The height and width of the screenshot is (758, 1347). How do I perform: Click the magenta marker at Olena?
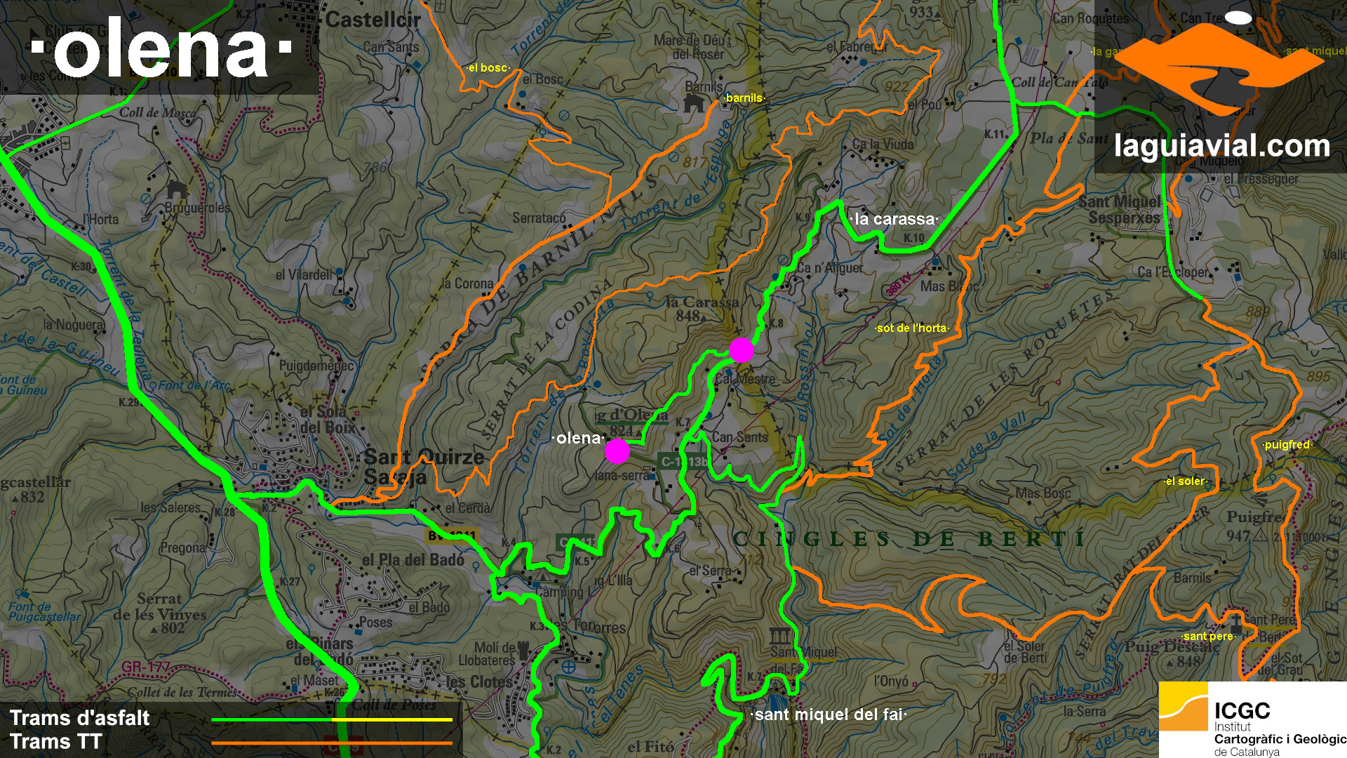(x=617, y=451)
